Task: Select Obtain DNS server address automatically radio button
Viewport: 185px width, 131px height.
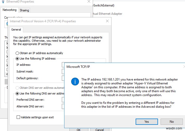Action: pos(17,88)
